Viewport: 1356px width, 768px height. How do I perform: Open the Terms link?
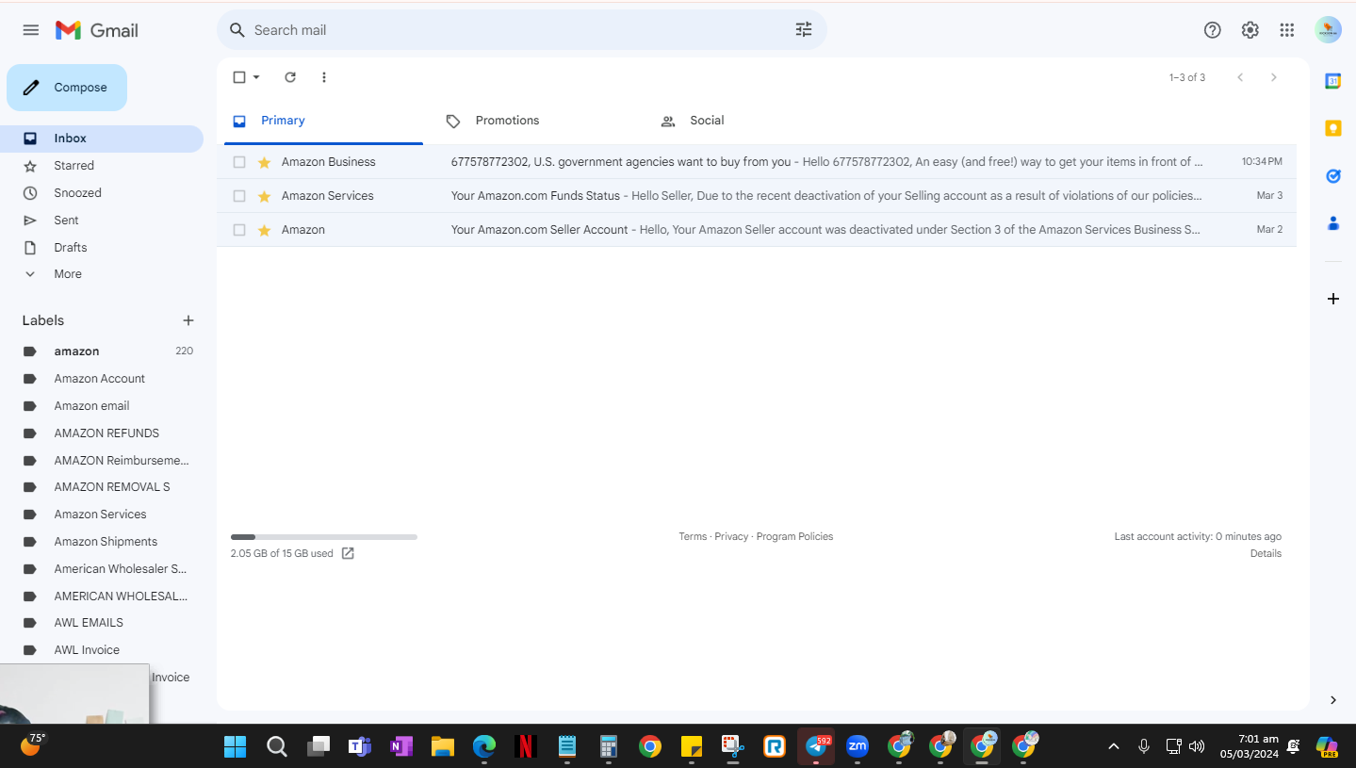click(x=693, y=536)
